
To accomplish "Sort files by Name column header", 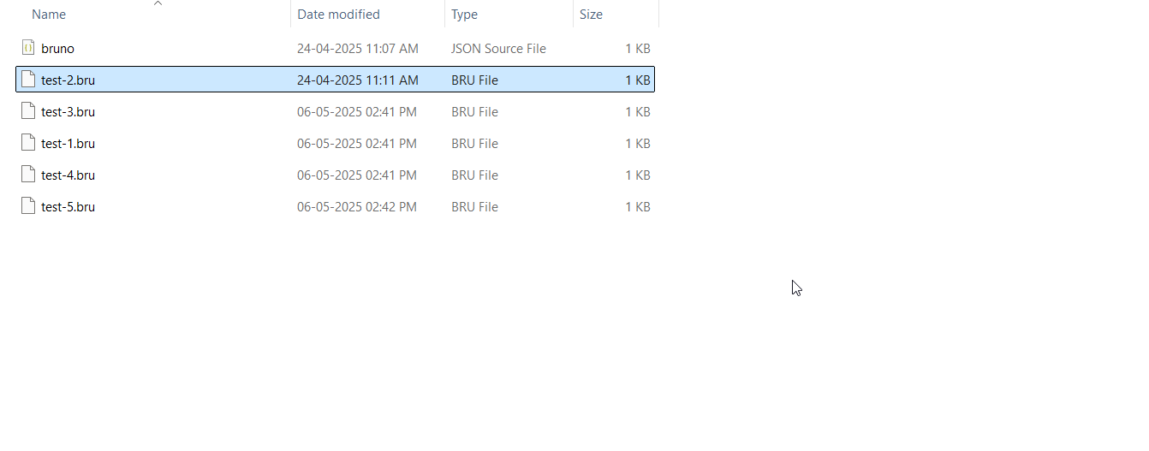I will tap(49, 15).
